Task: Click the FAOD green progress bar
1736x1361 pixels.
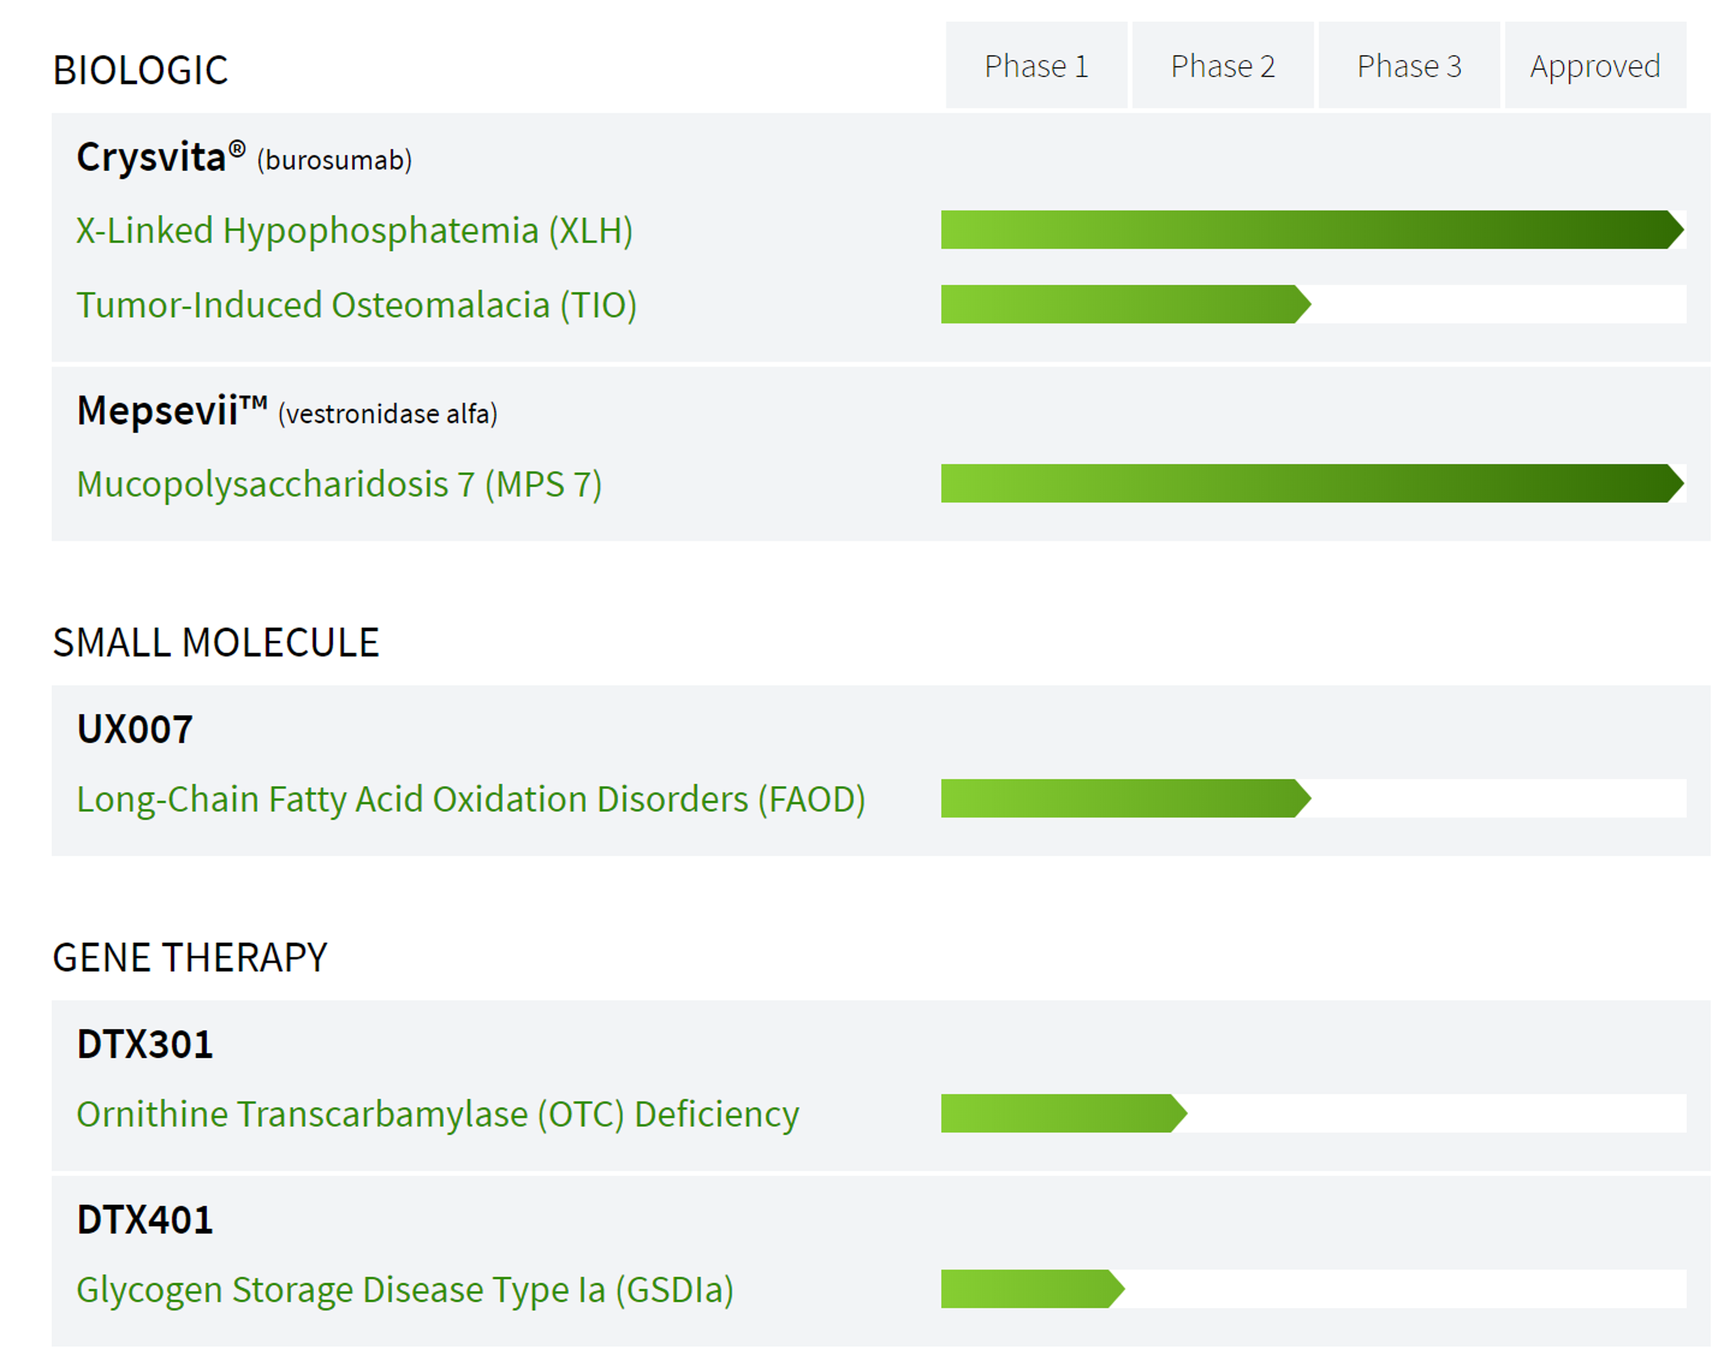Action: 1122,799
